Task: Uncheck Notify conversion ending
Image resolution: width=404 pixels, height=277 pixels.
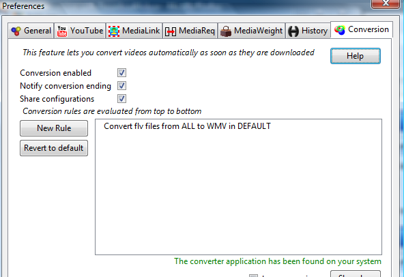Action: click(121, 85)
